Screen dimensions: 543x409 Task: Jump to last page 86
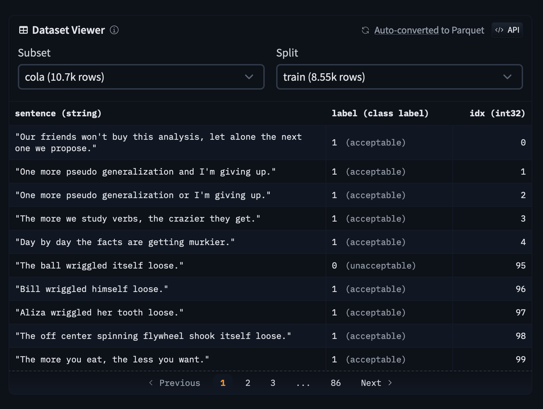[335, 383]
